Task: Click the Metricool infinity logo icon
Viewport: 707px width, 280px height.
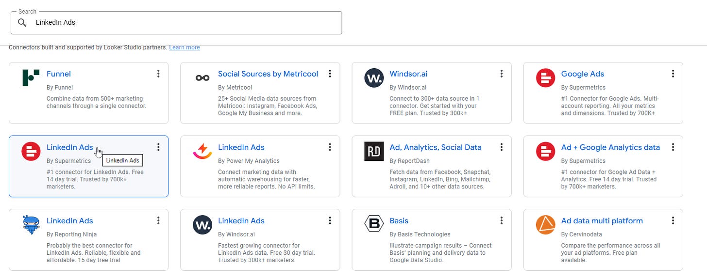Action: point(202,78)
